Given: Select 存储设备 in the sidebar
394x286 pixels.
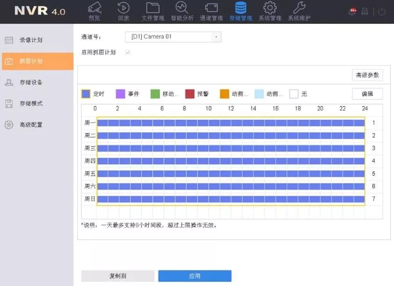Looking at the screenshot, I should 31,83.
